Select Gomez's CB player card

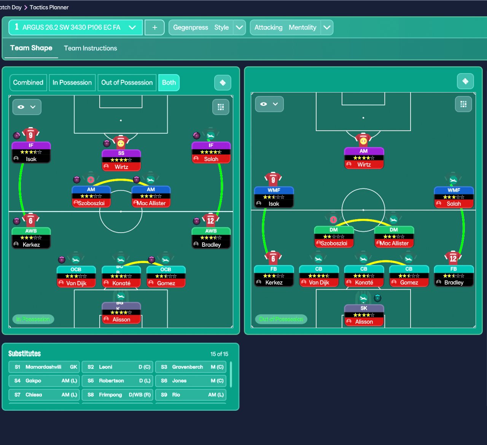409,276
